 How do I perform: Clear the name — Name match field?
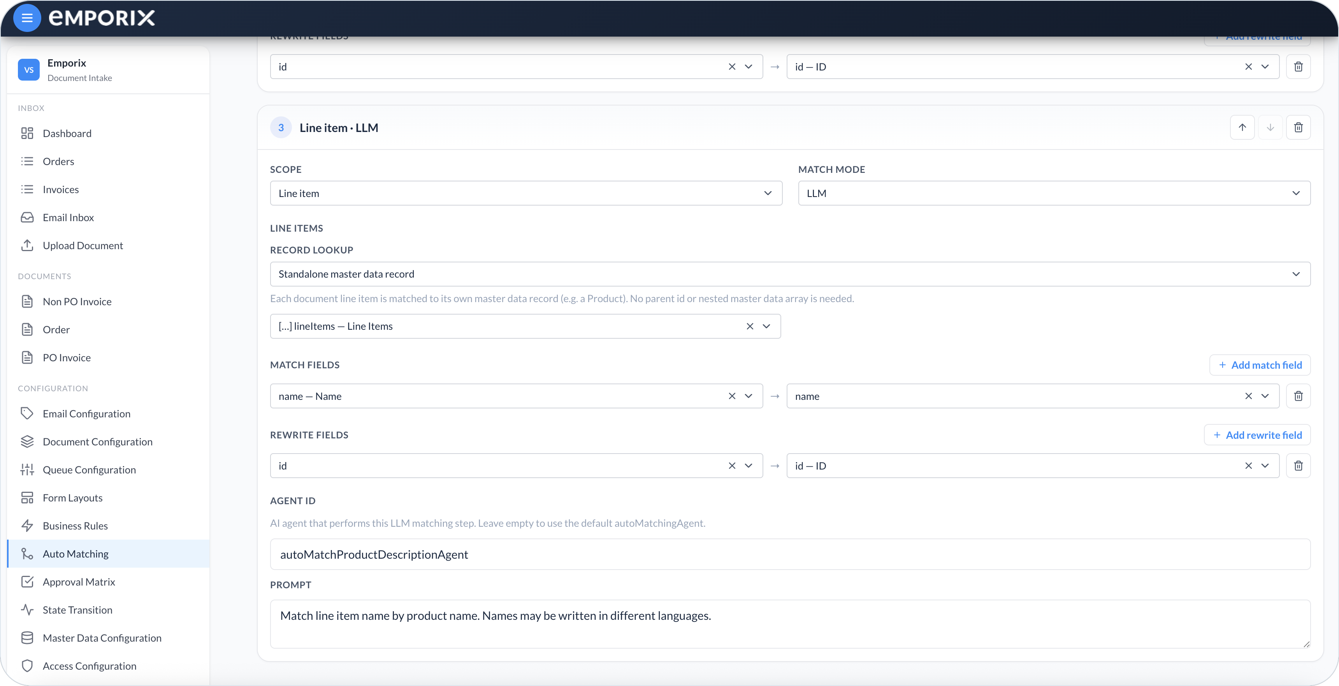[x=731, y=396]
